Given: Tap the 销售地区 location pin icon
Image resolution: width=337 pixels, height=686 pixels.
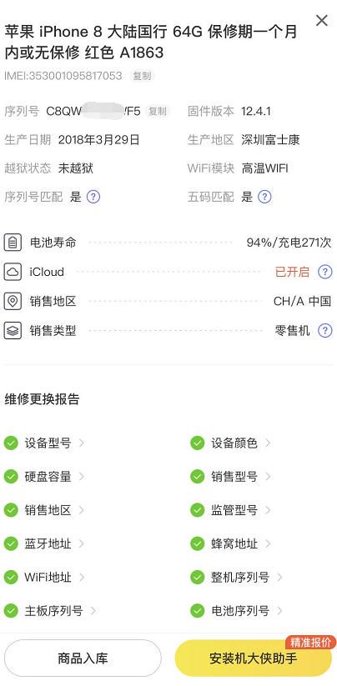Looking at the screenshot, I should pyautogui.click(x=13, y=302).
